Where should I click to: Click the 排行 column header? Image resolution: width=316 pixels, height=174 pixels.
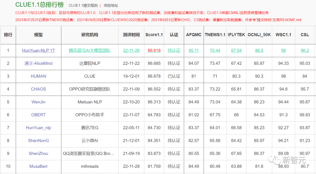8,35
